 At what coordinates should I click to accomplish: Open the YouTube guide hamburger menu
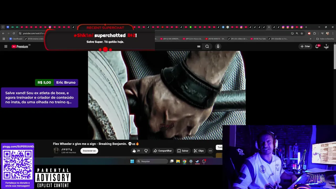point(6,46)
